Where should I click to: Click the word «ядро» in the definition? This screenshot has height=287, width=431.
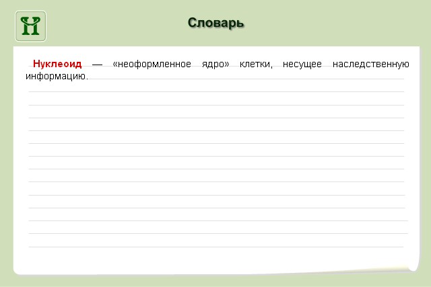coord(214,64)
